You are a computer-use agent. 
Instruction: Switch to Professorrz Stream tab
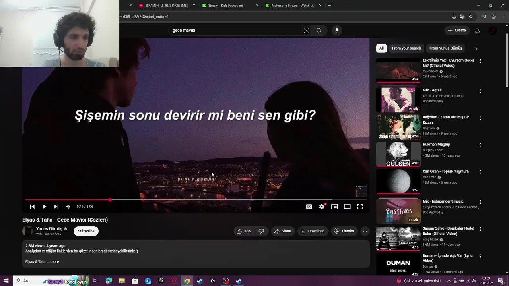[x=293, y=6]
